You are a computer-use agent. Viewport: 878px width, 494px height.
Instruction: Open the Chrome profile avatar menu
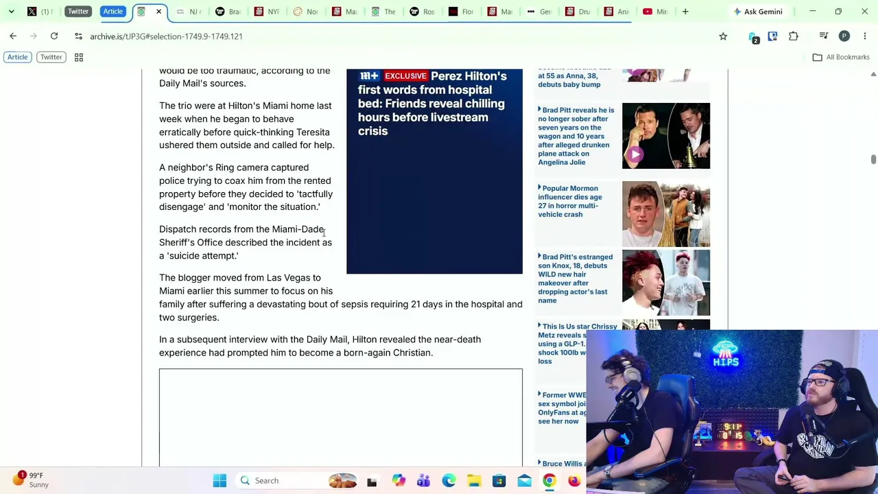click(x=844, y=36)
